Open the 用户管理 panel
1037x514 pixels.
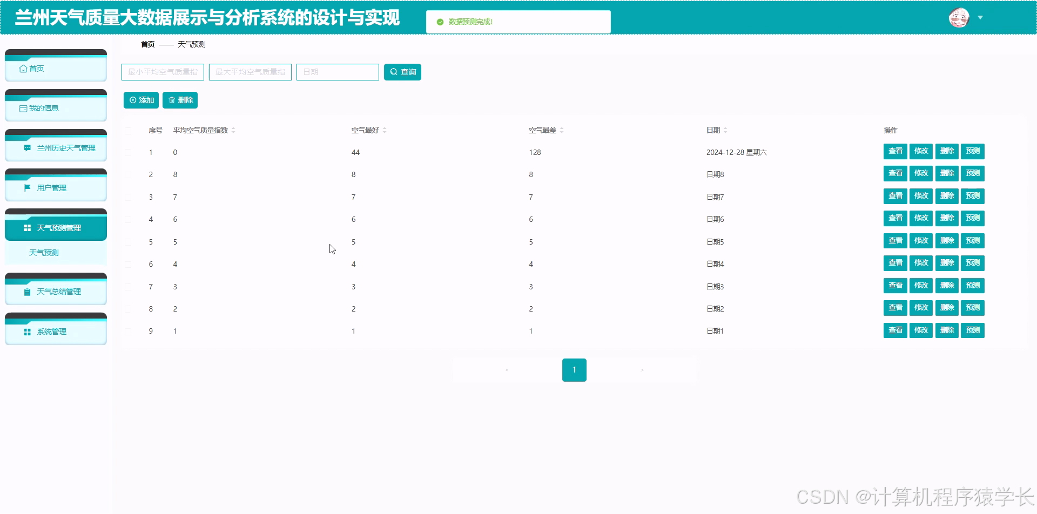click(x=51, y=187)
